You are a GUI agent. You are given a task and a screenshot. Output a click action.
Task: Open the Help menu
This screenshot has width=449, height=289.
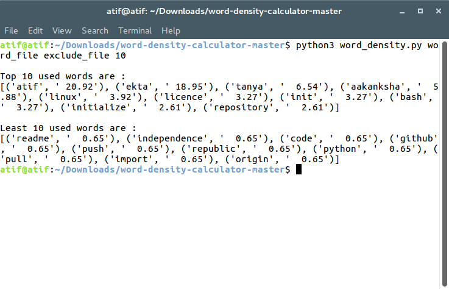171,30
